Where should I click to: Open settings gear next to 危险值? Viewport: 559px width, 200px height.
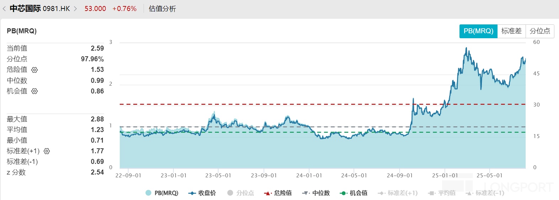(x=34, y=70)
